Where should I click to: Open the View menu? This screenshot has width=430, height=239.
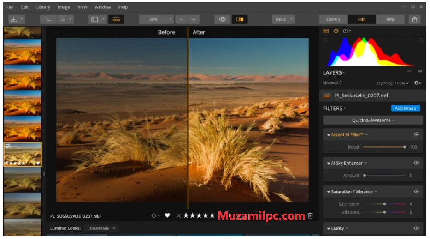(82, 7)
